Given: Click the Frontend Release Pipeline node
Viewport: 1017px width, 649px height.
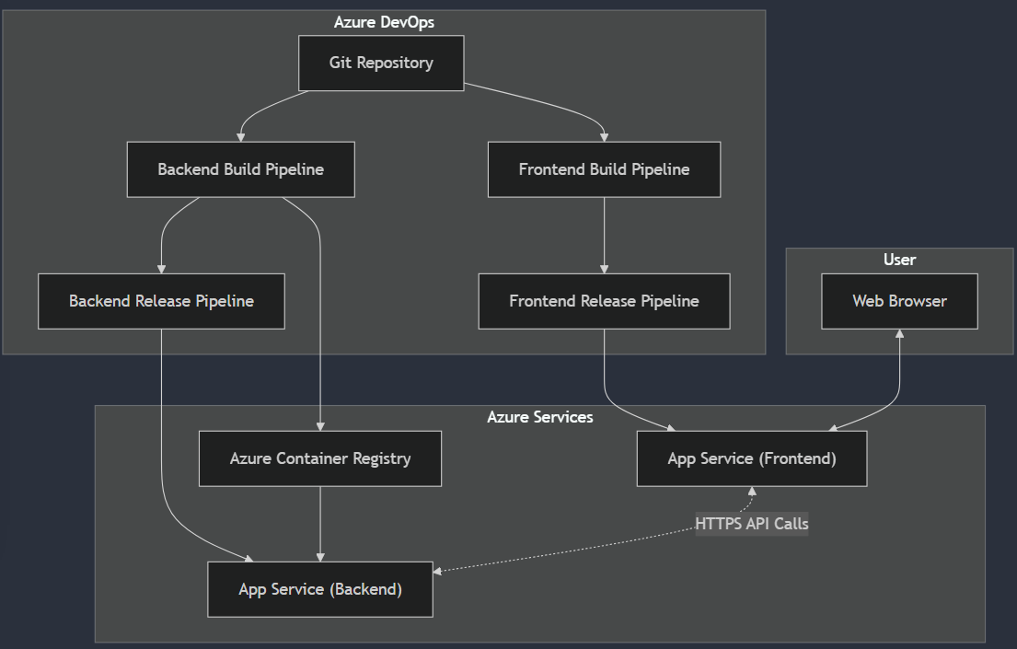Looking at the screenshot, I should [604, 301].
